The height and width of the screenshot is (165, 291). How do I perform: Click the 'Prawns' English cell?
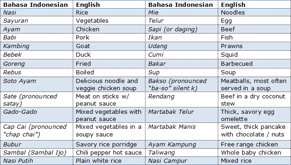click(x=254, y=46)
